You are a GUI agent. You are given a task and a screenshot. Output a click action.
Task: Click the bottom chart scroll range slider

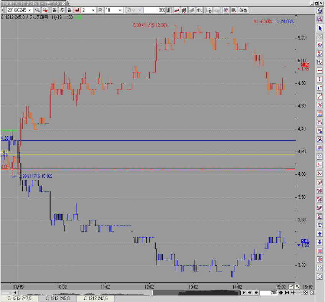point(196,292)
